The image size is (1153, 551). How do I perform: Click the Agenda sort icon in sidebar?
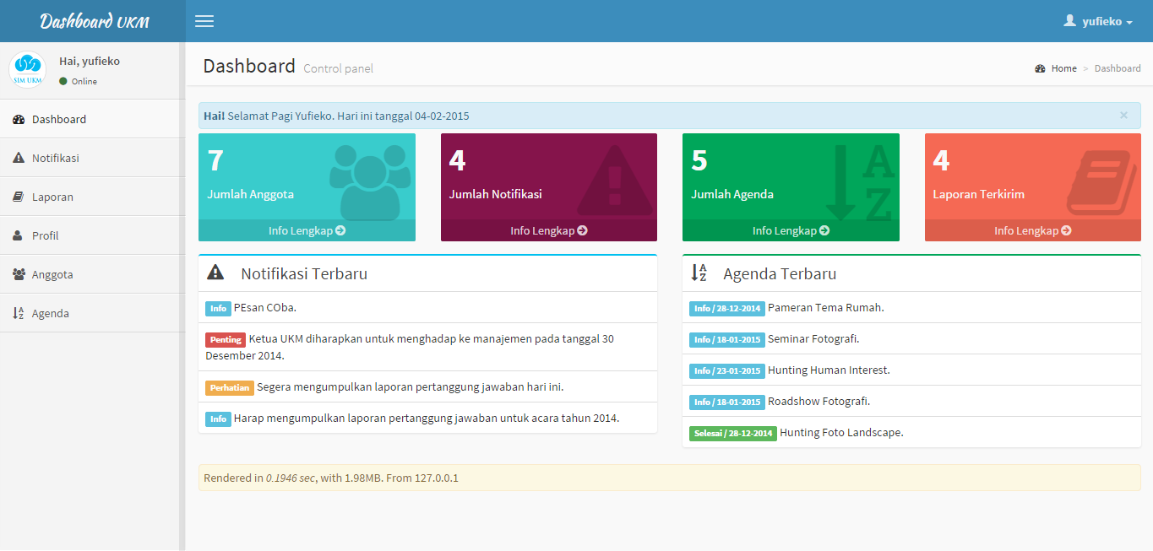pos(19,314)
